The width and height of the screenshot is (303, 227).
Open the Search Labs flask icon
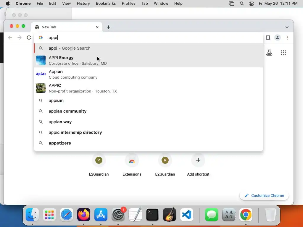pyautogui.click(x=269, y=53)
